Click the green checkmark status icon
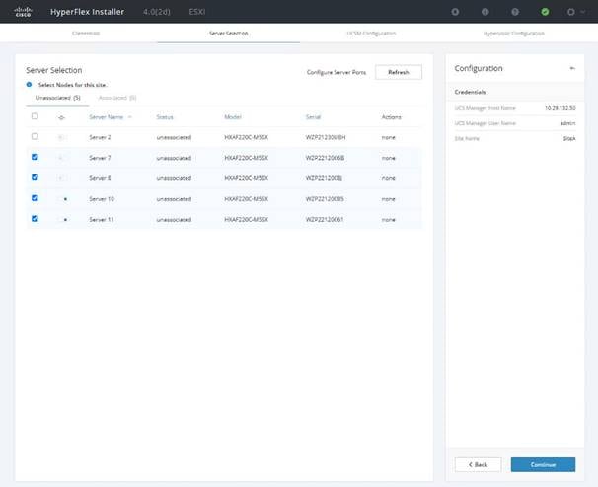 (545, 12)
